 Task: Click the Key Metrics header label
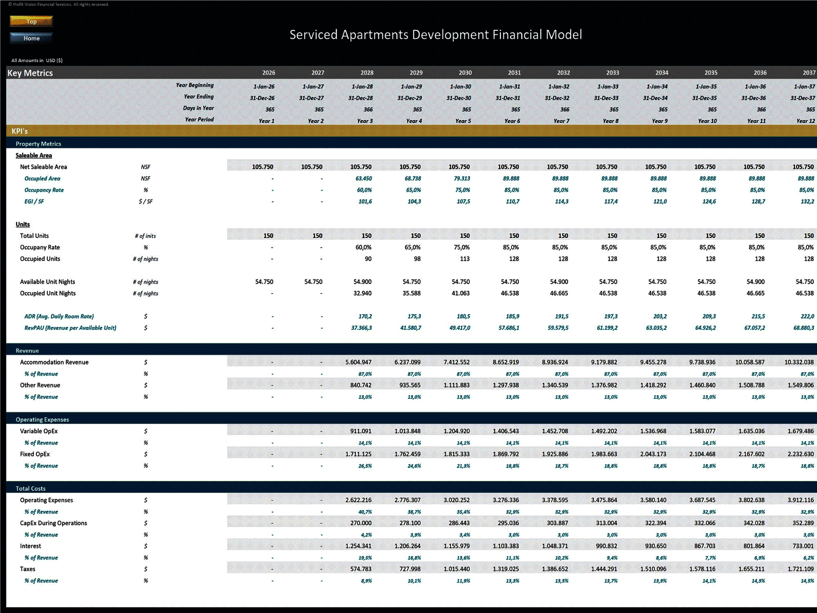[29, 73]
